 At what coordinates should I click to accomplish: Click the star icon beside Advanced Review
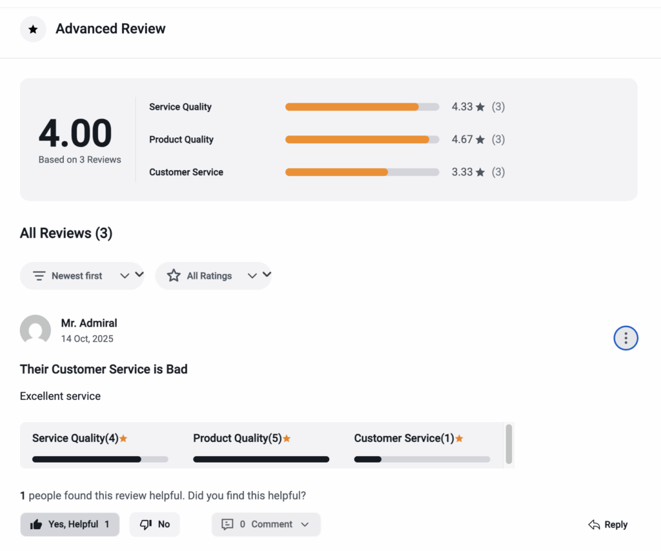(x=33, y=29)
